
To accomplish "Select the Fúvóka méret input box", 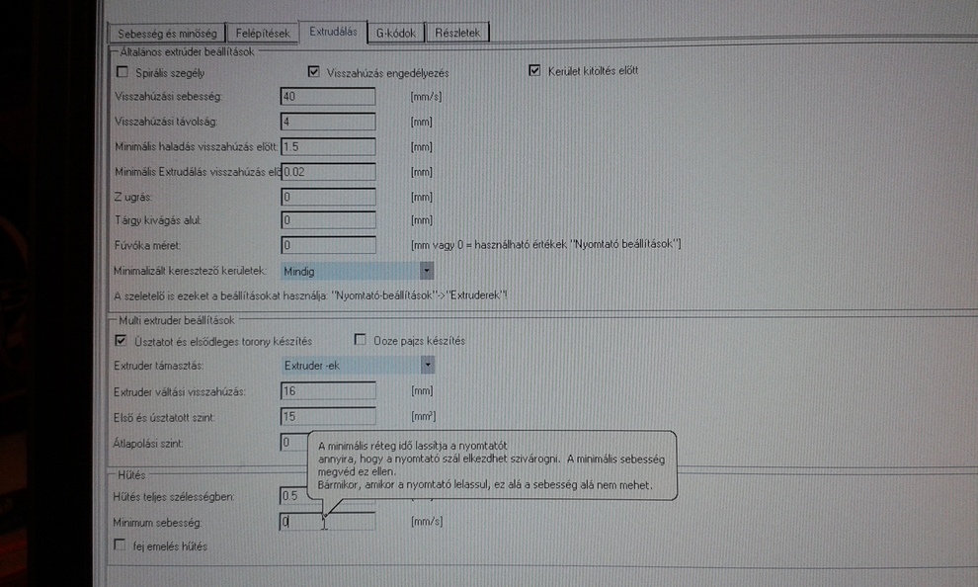I will pyautogui.click(x=328, y=245).
